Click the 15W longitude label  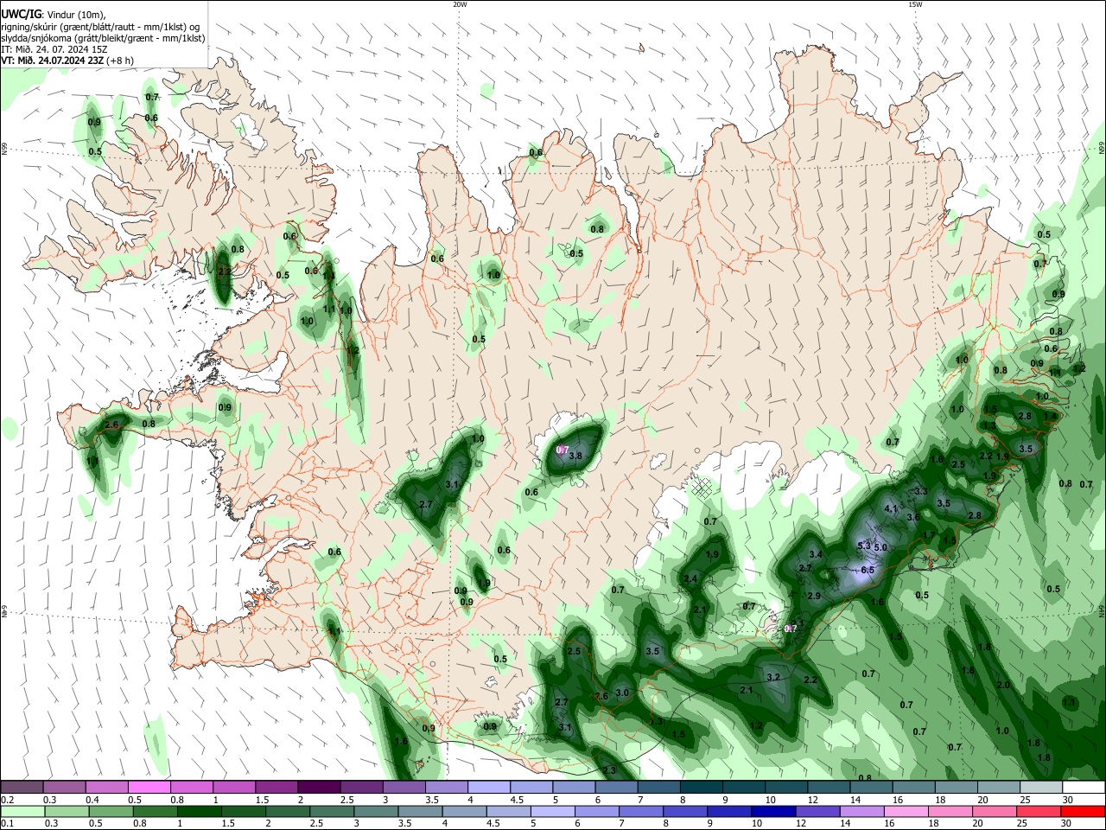tap(915, 4)
